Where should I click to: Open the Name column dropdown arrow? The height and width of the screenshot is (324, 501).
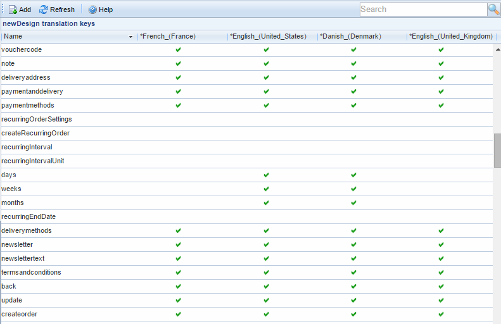click(x=131, y=37)
